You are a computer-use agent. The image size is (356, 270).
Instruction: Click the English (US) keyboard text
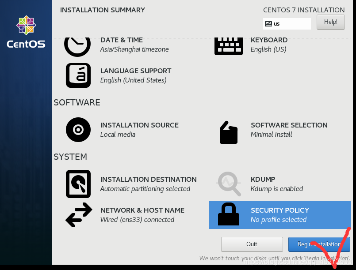pos(268,49)
